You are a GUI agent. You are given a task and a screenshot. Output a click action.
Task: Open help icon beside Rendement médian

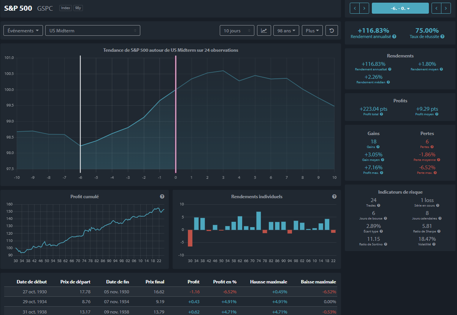point(388,82)
